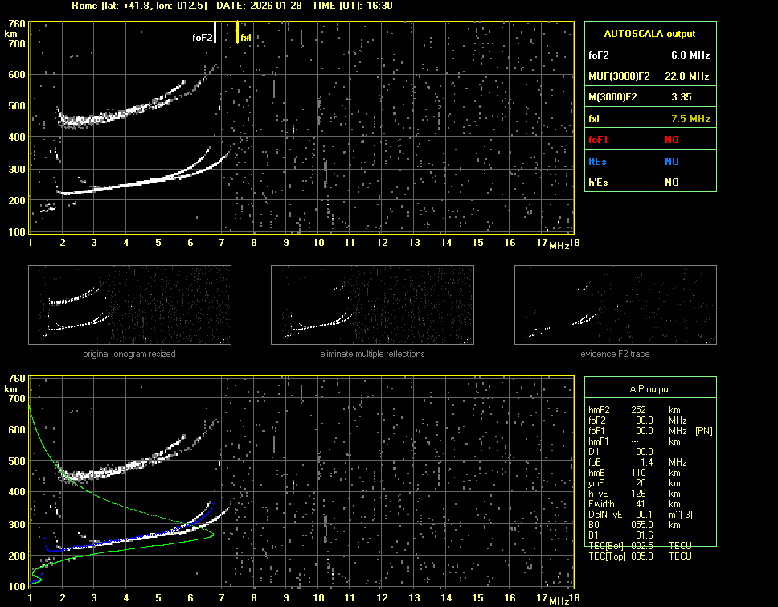
Task: Select the 'original ionogram resized' thumbnail
Action: [129, 306]
